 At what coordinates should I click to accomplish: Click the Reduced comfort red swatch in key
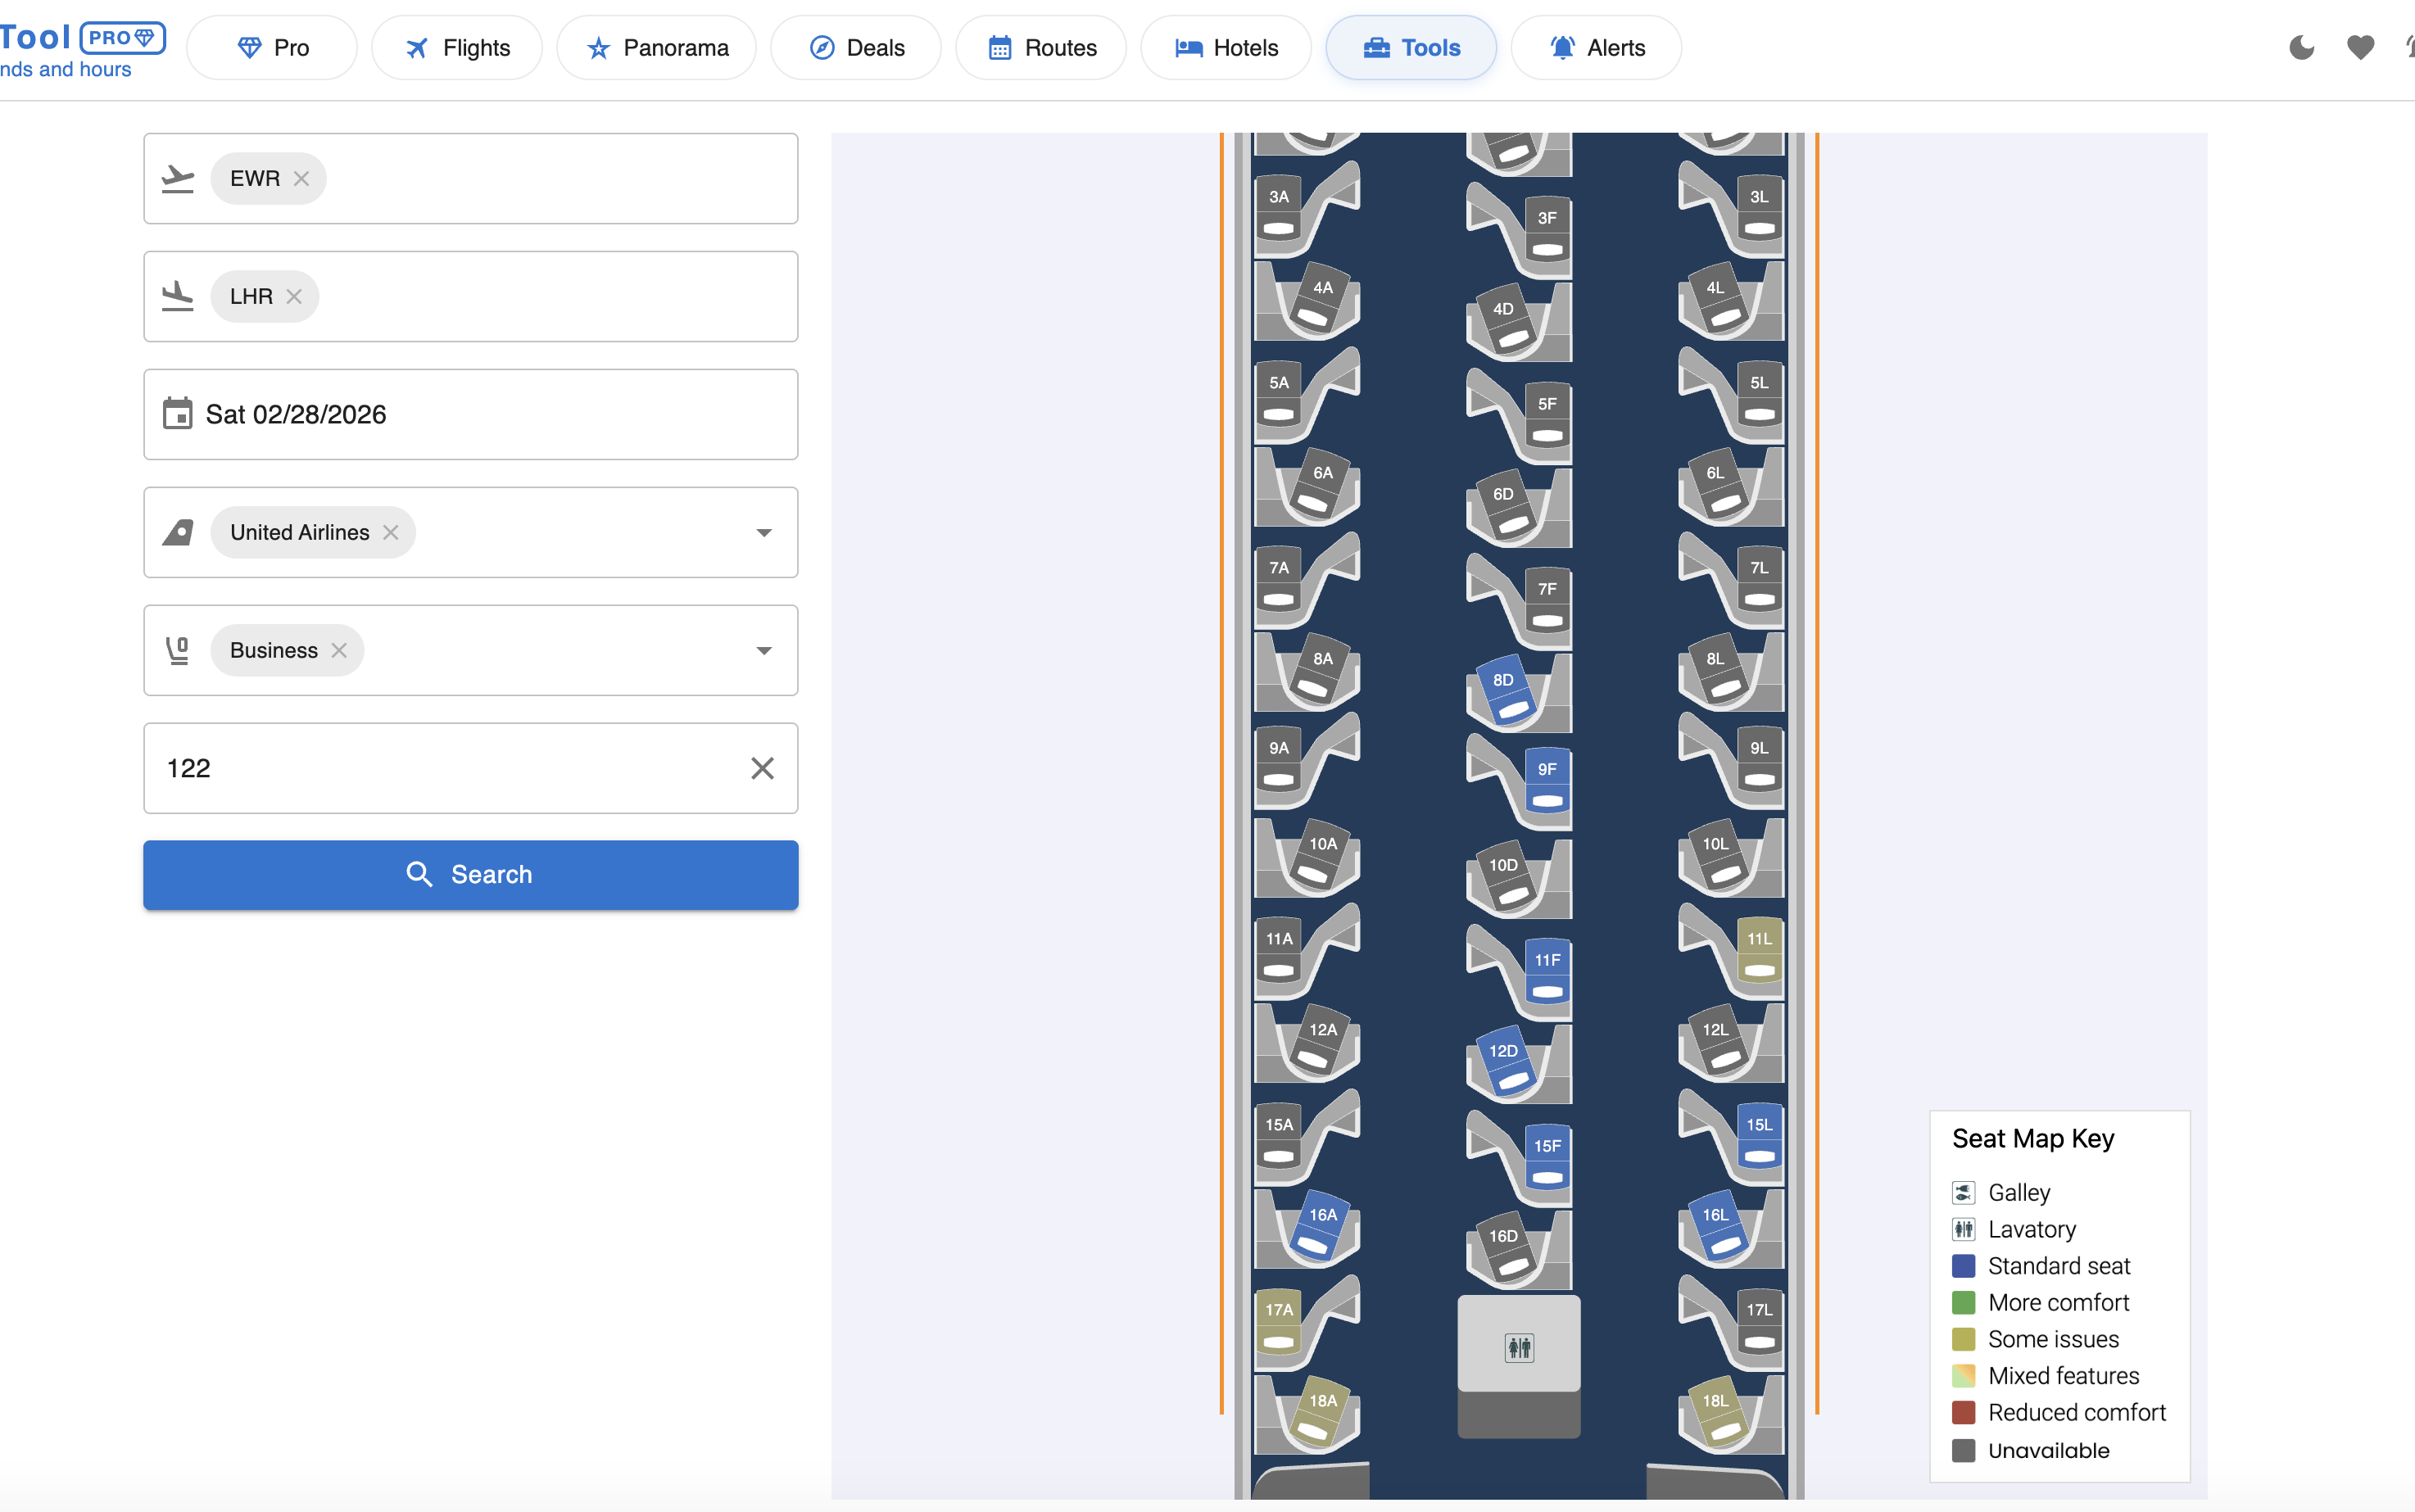click(x=1963, y=1412)
